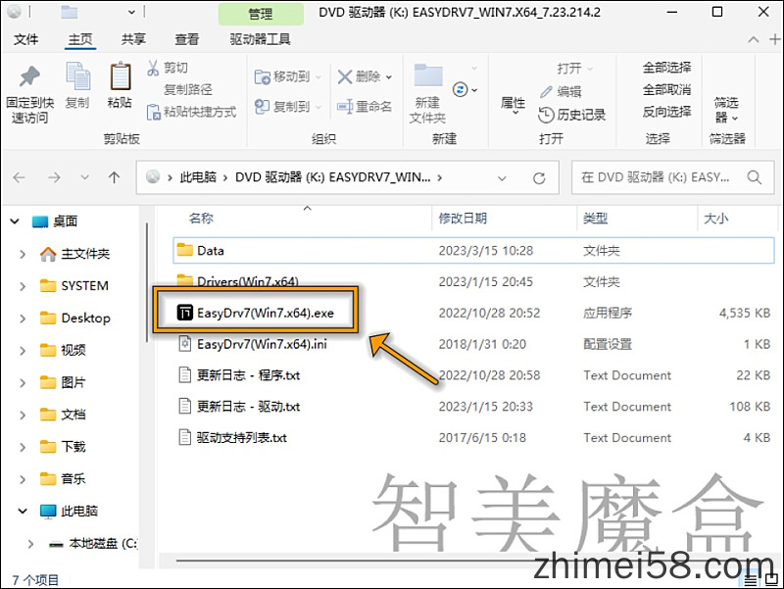Screen dimensions: 784x589
Task: Select 驱动支持列表.txt file
Action: coord(233,437)
